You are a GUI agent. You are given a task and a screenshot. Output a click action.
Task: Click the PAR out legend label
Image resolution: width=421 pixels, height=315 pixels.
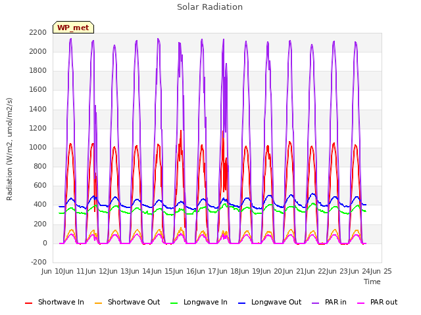pos(384,302)
